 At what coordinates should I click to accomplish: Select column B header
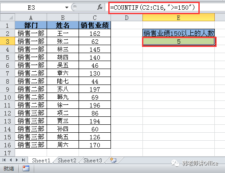click(x=63, y=18)
